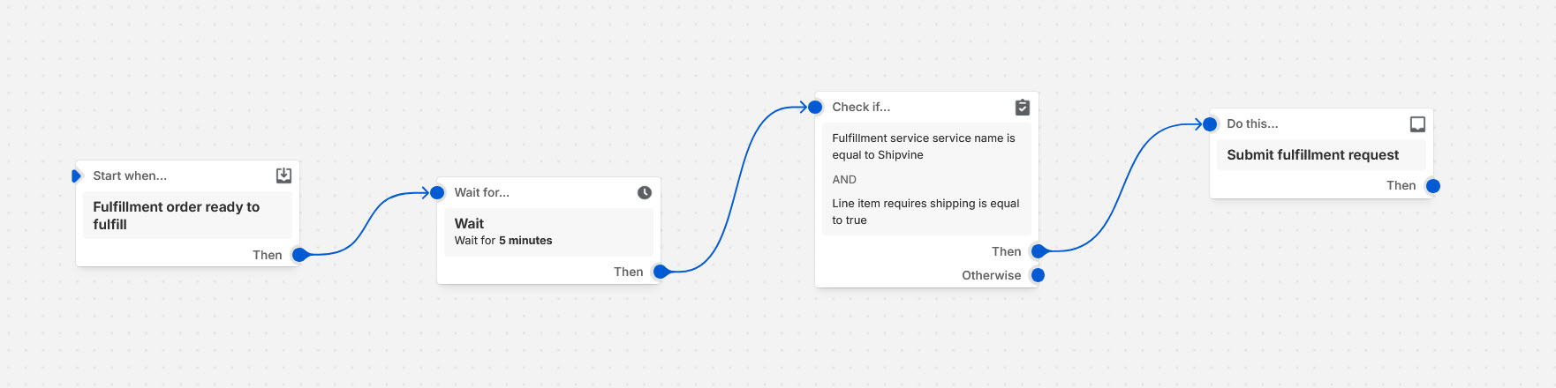The width and height of the screenshot is (1556, 388).
Task: Click the blue start arrow on trigger card
Action: point(76,176)
